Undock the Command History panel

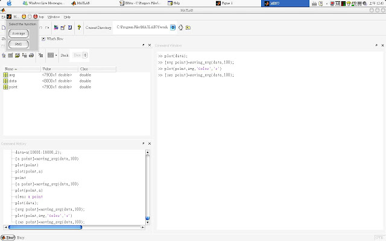pyautogui.click(x=144, y=143)
